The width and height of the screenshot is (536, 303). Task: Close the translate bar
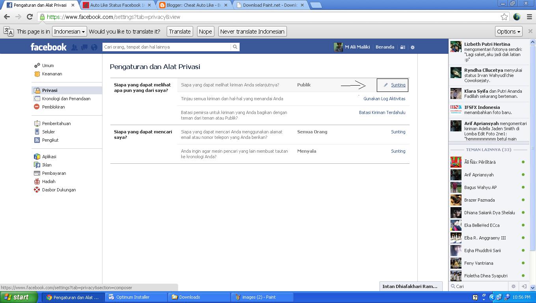(x=530, y=31)
